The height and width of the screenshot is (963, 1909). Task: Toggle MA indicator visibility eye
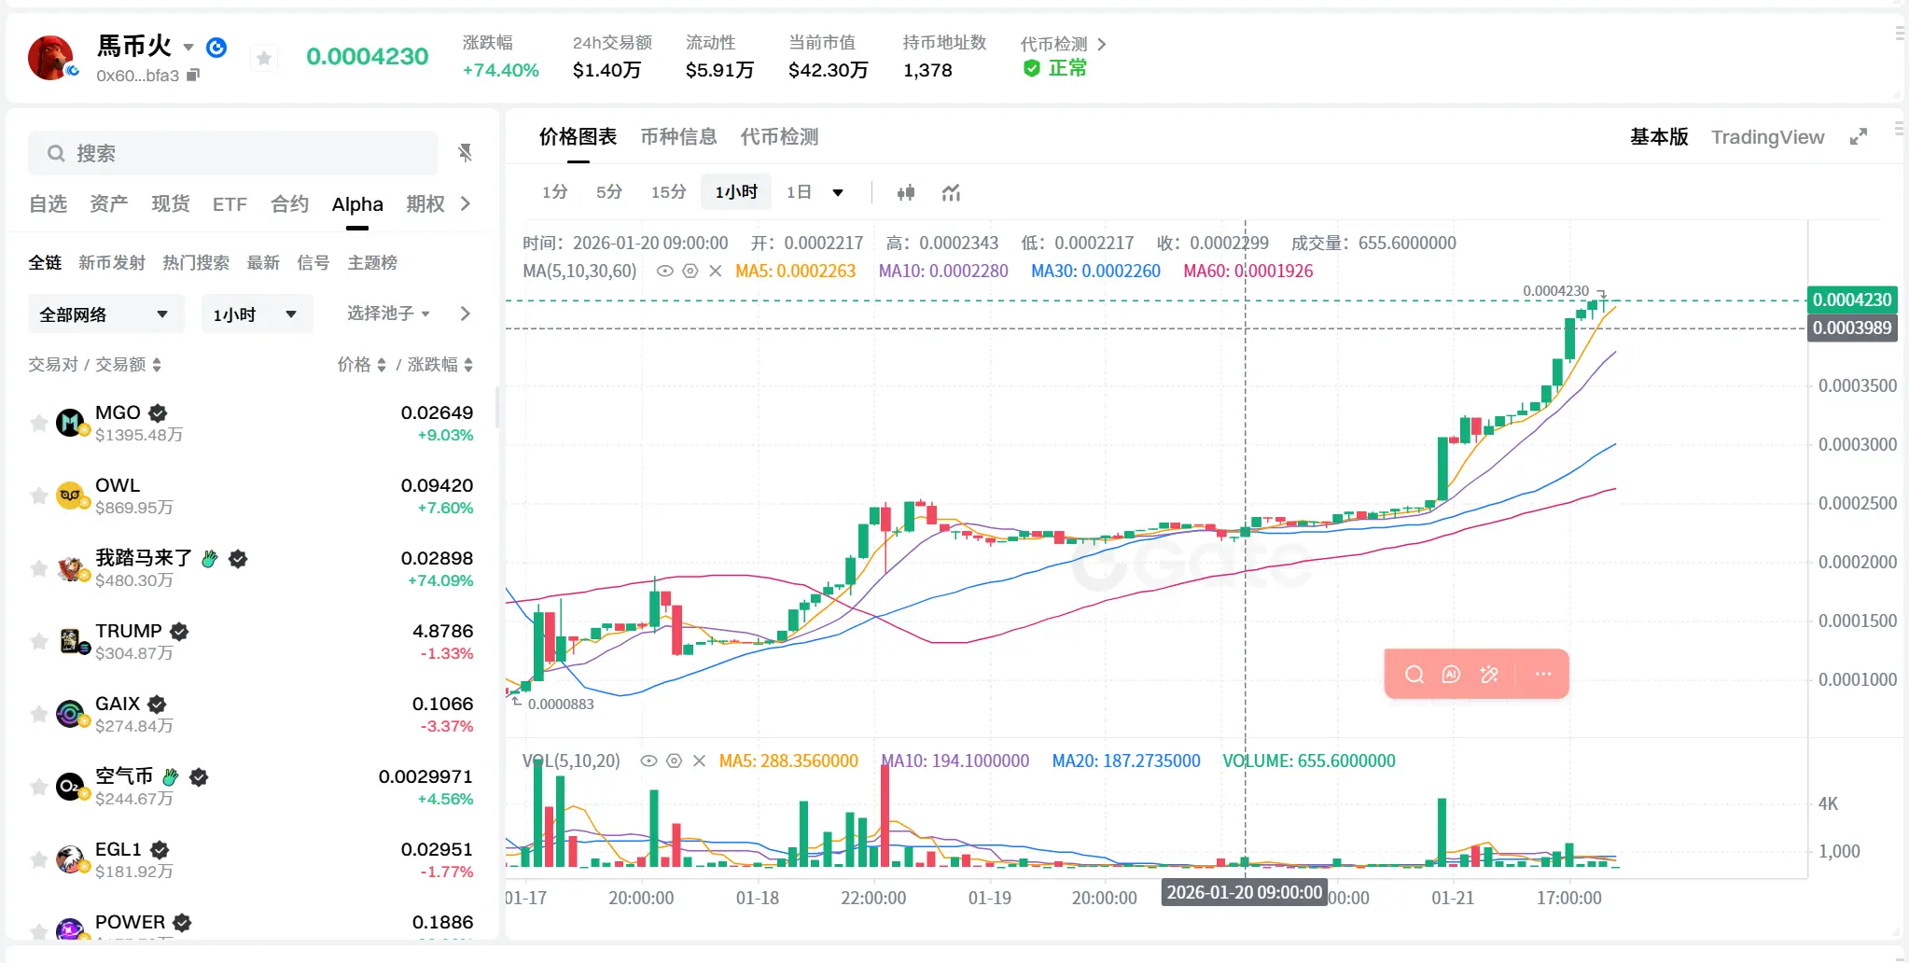pos(665,272)
